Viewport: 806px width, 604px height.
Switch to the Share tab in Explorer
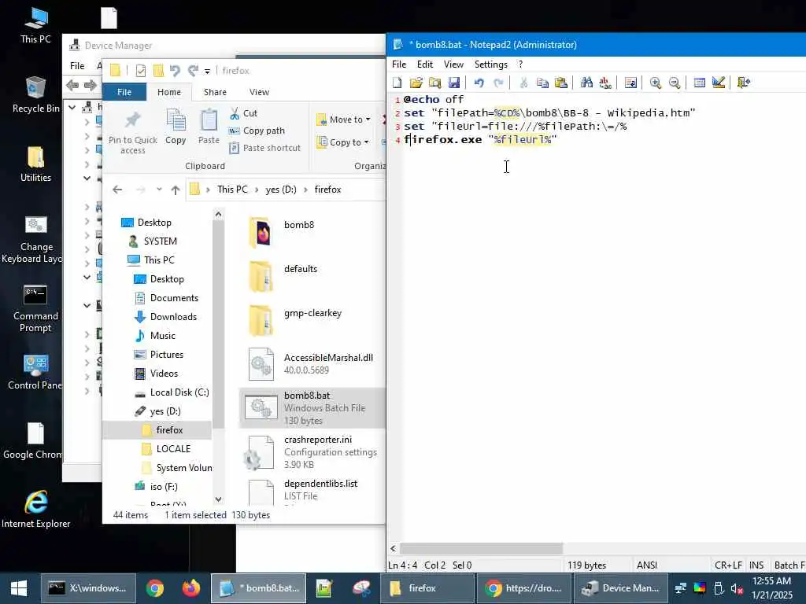point(215,92)
